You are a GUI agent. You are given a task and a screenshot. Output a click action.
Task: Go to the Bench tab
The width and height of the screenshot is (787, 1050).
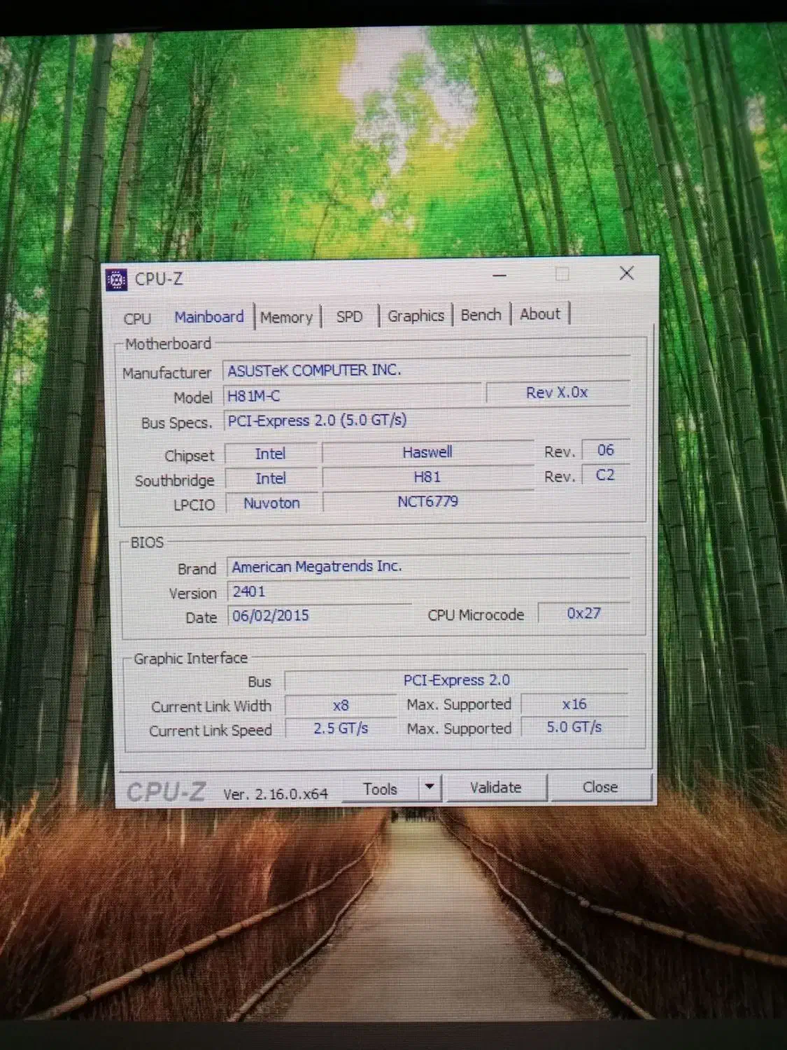[x=481, y=315]
